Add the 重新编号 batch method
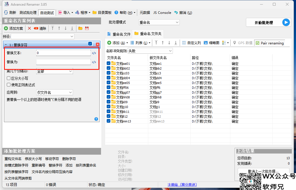 tap(38, 165)
